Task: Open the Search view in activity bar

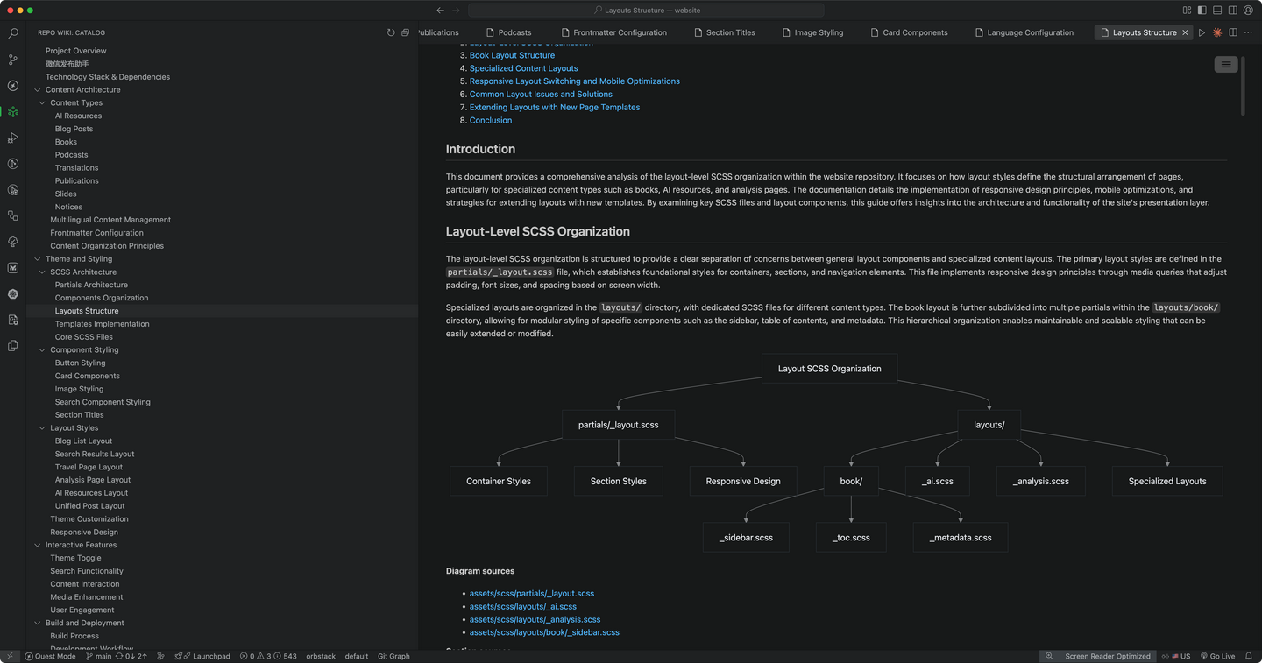Action: coord(12,33)
